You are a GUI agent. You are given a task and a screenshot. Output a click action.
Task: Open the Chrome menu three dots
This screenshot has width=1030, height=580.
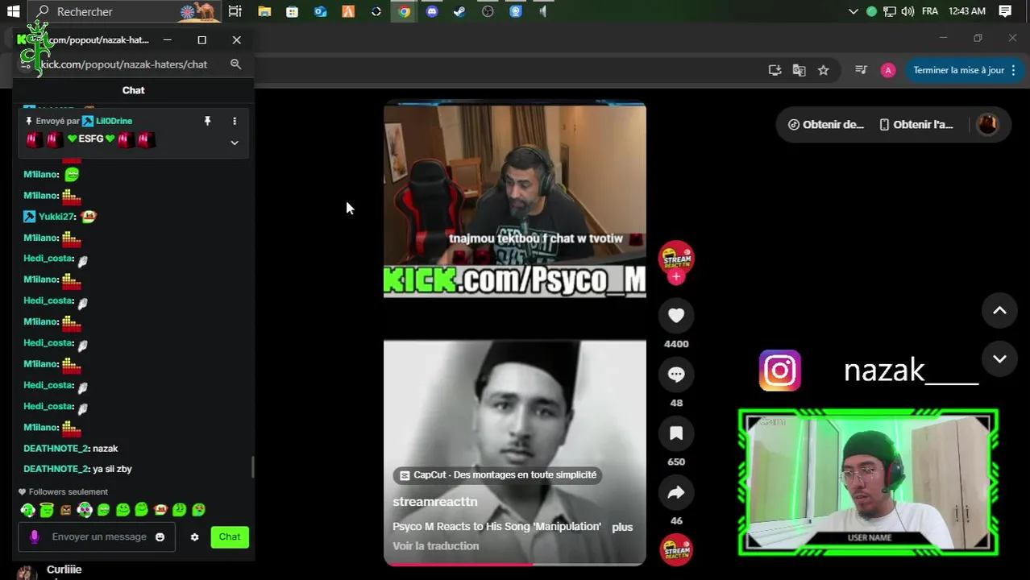point(1014,70)
